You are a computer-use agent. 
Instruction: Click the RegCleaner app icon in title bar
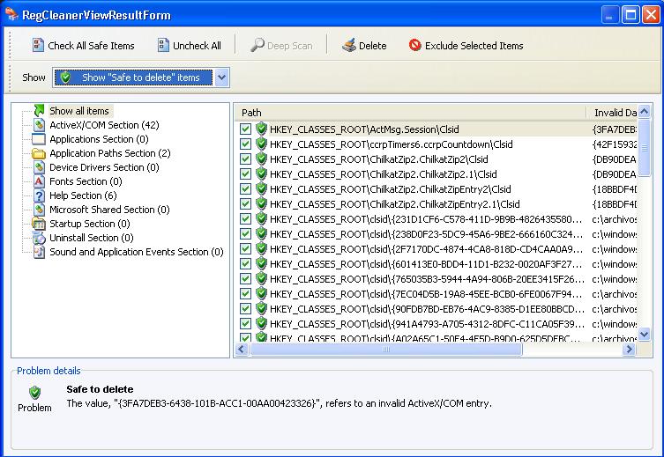[x=11, y=14]
